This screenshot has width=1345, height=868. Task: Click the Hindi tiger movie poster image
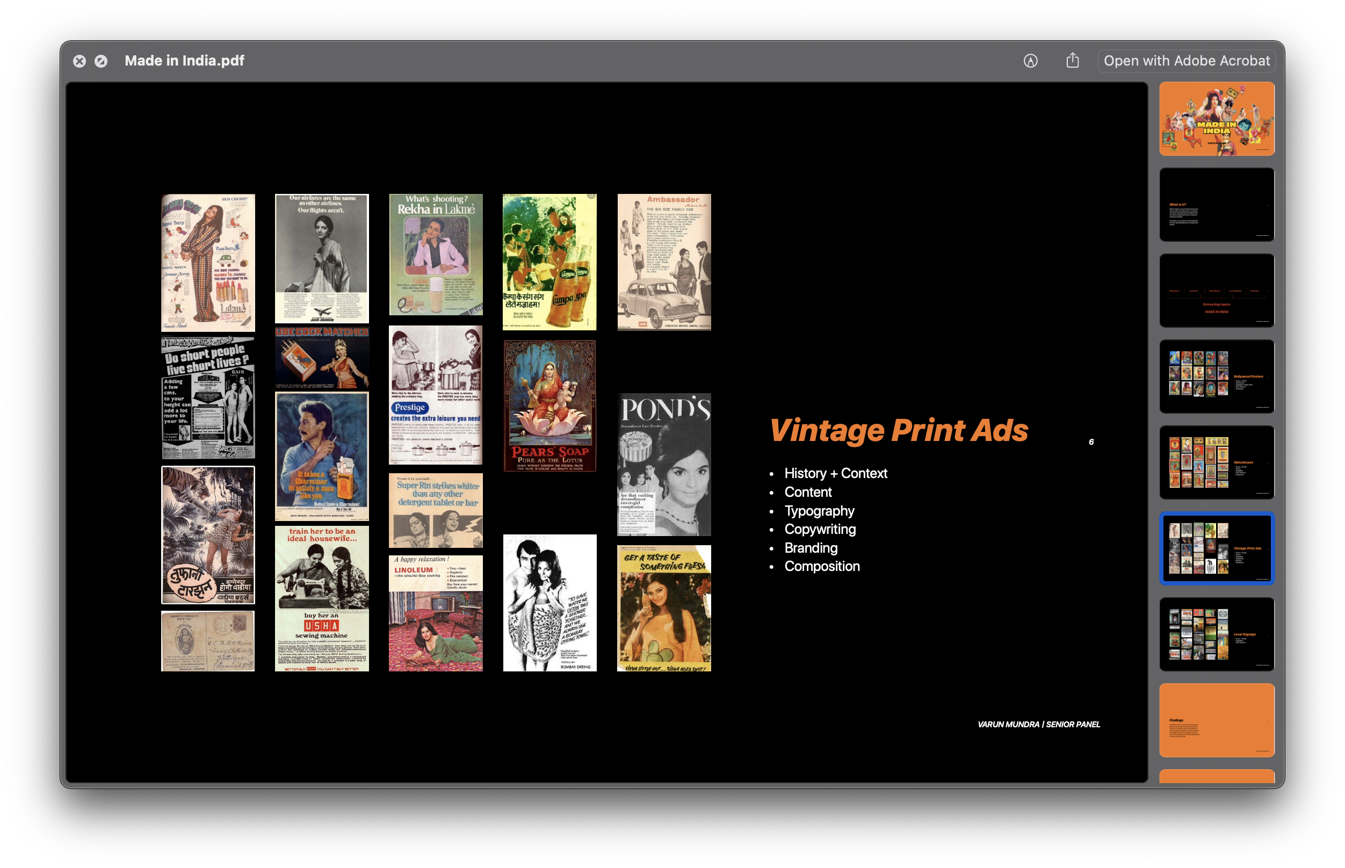tap(208, 535)
